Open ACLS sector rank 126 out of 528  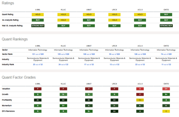(140, 54)
